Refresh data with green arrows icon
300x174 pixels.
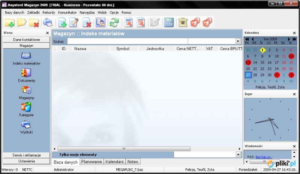(114, 22)
